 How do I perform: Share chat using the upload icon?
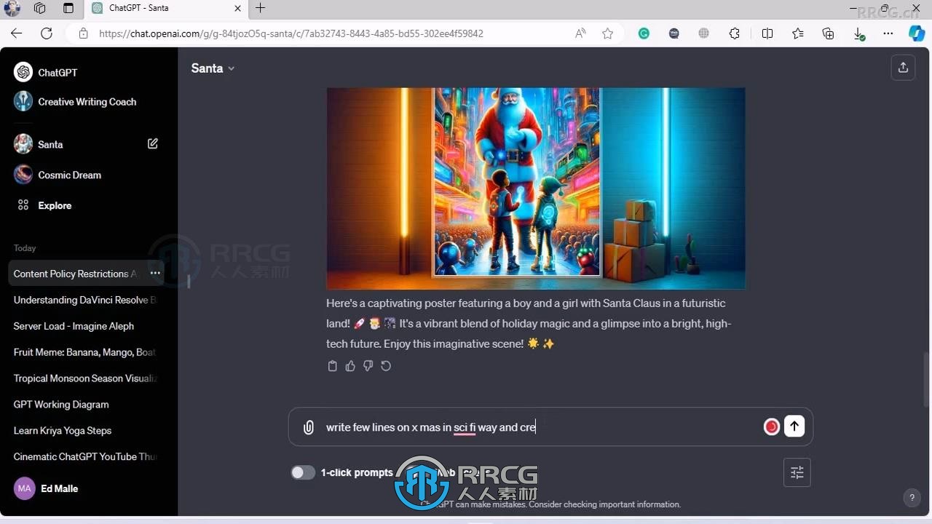(903, 68)
